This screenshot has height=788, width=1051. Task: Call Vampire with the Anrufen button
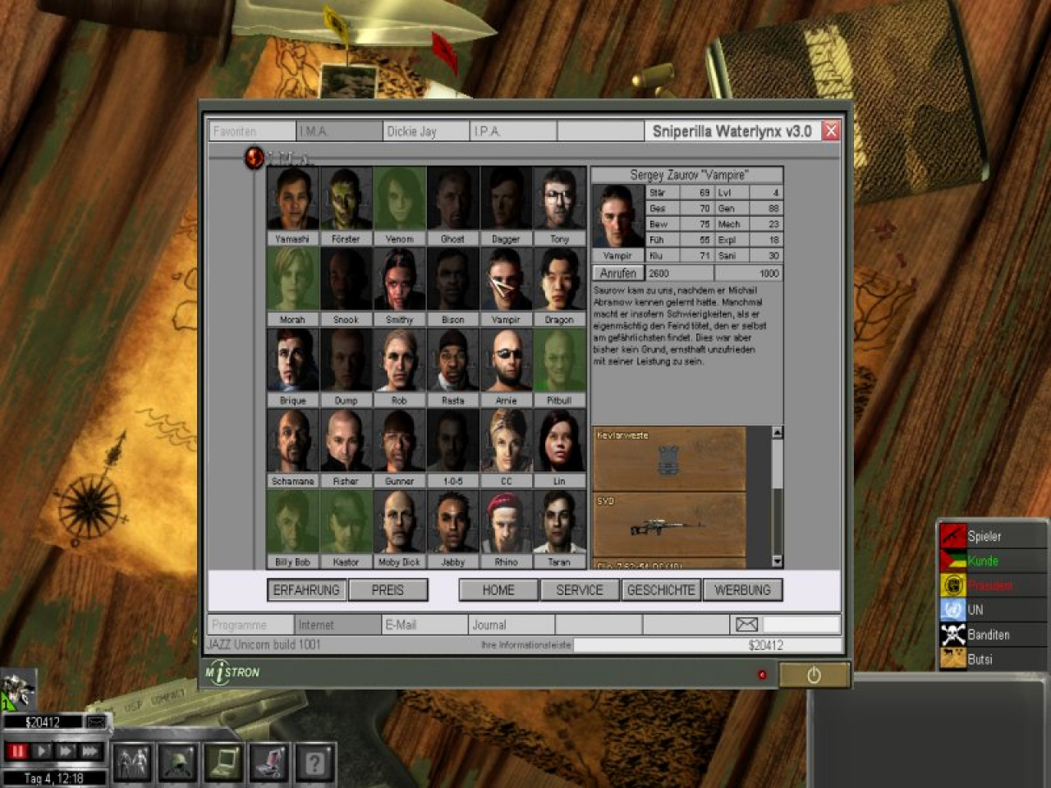(x=618, y=273)
